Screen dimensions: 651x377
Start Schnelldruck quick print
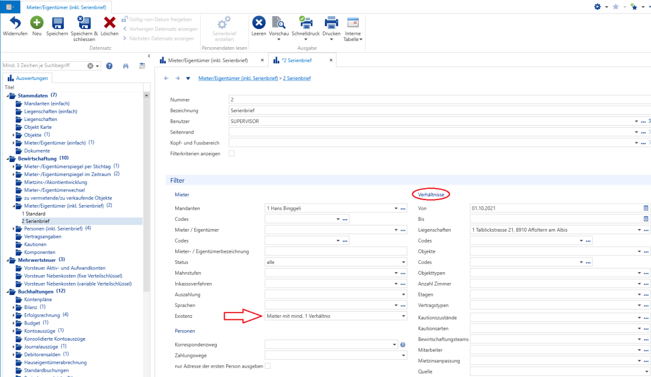[305, 23]
